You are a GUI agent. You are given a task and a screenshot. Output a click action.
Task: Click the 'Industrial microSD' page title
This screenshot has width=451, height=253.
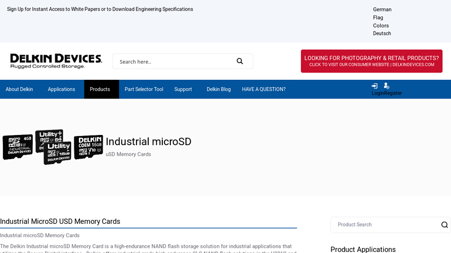tap(148, 142)
